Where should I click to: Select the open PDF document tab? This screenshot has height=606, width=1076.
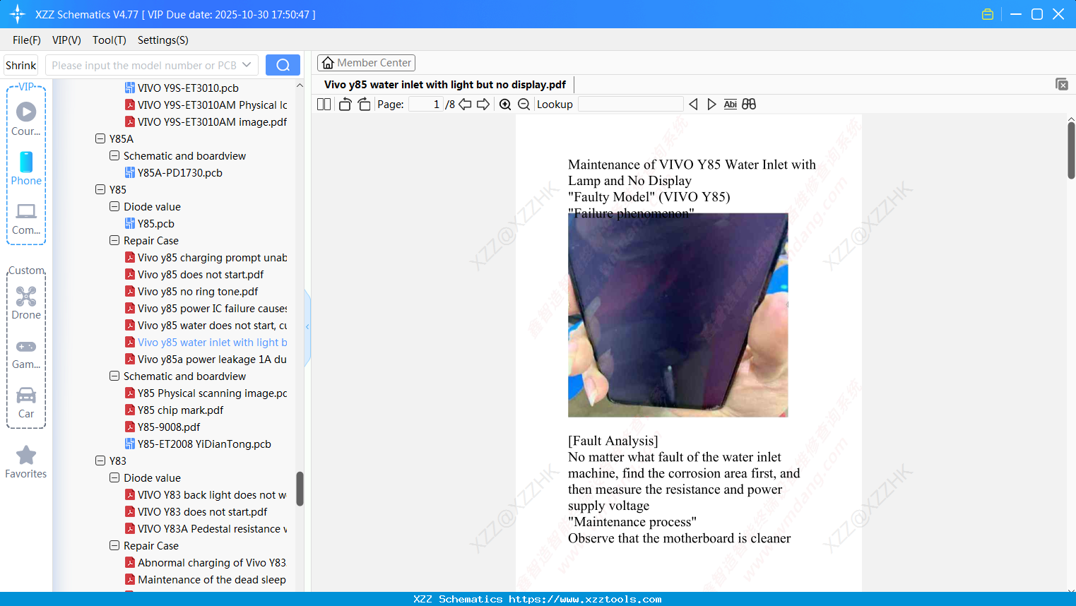445,85
